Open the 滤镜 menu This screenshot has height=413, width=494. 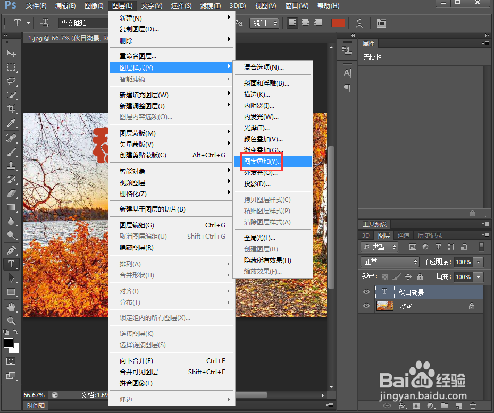tap(210, 6)
